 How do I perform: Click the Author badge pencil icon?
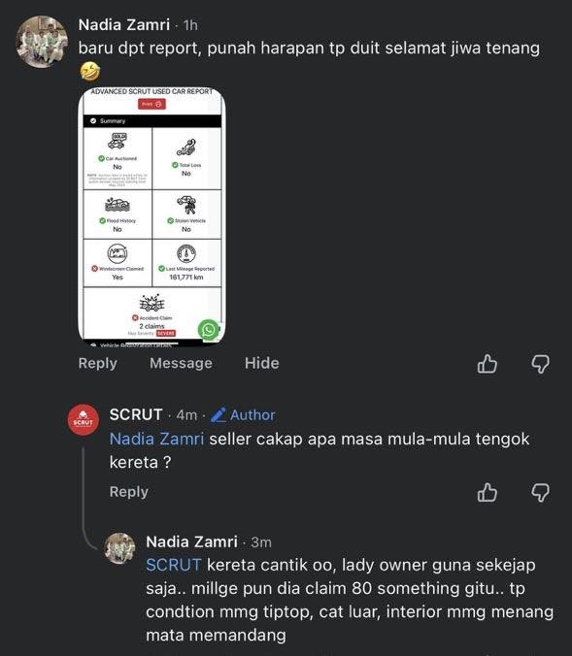[219, 415]
